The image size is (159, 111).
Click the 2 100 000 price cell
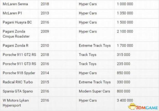[x=125, y=31]
